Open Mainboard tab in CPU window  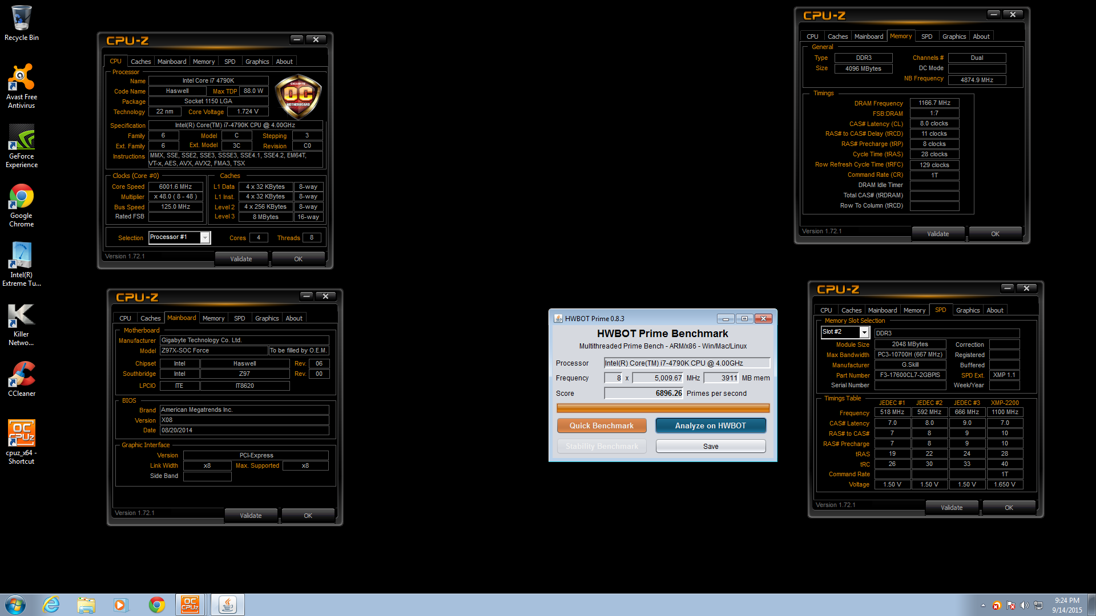click(x=172, y=62)
